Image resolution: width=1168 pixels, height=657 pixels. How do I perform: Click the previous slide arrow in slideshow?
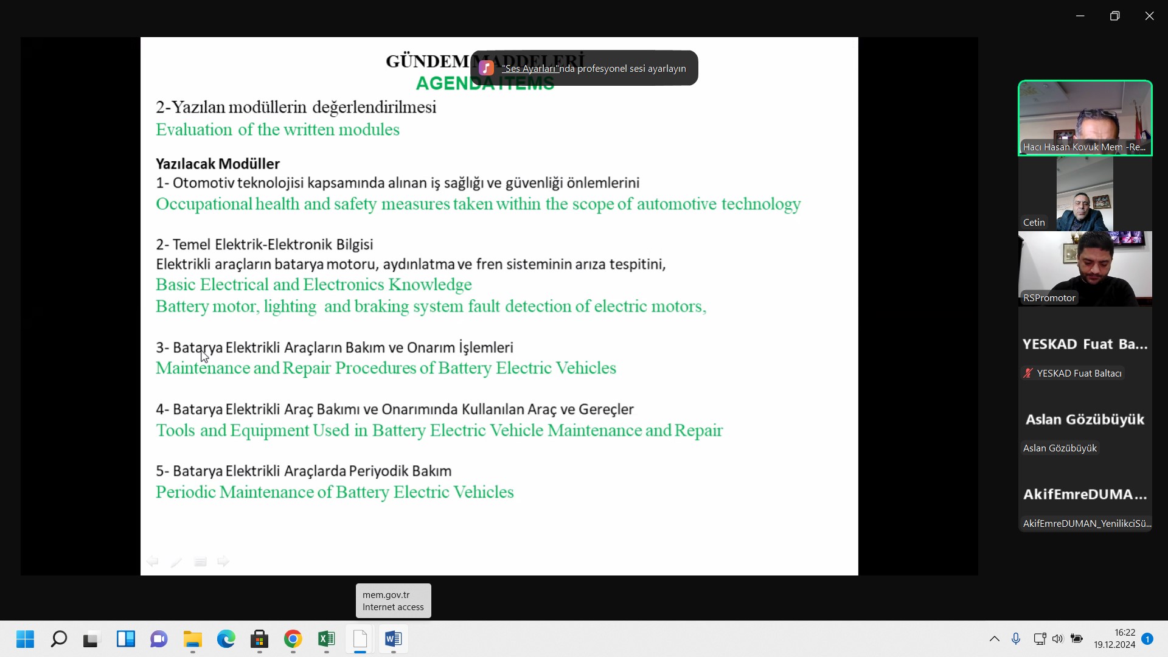pos(153,561)
